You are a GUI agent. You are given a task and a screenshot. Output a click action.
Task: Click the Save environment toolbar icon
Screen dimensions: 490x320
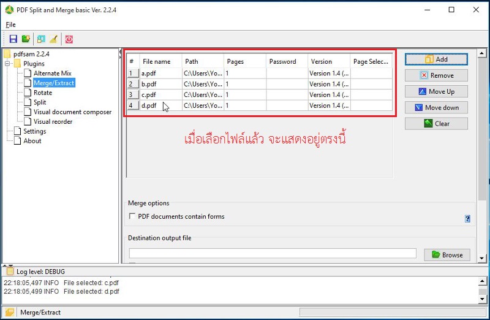point(13,39)
